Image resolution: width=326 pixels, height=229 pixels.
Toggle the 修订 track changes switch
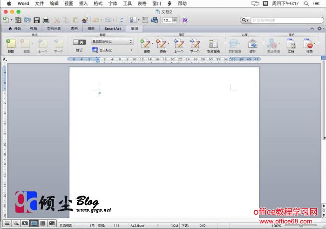pyautogui.click(x=79, y=42)
